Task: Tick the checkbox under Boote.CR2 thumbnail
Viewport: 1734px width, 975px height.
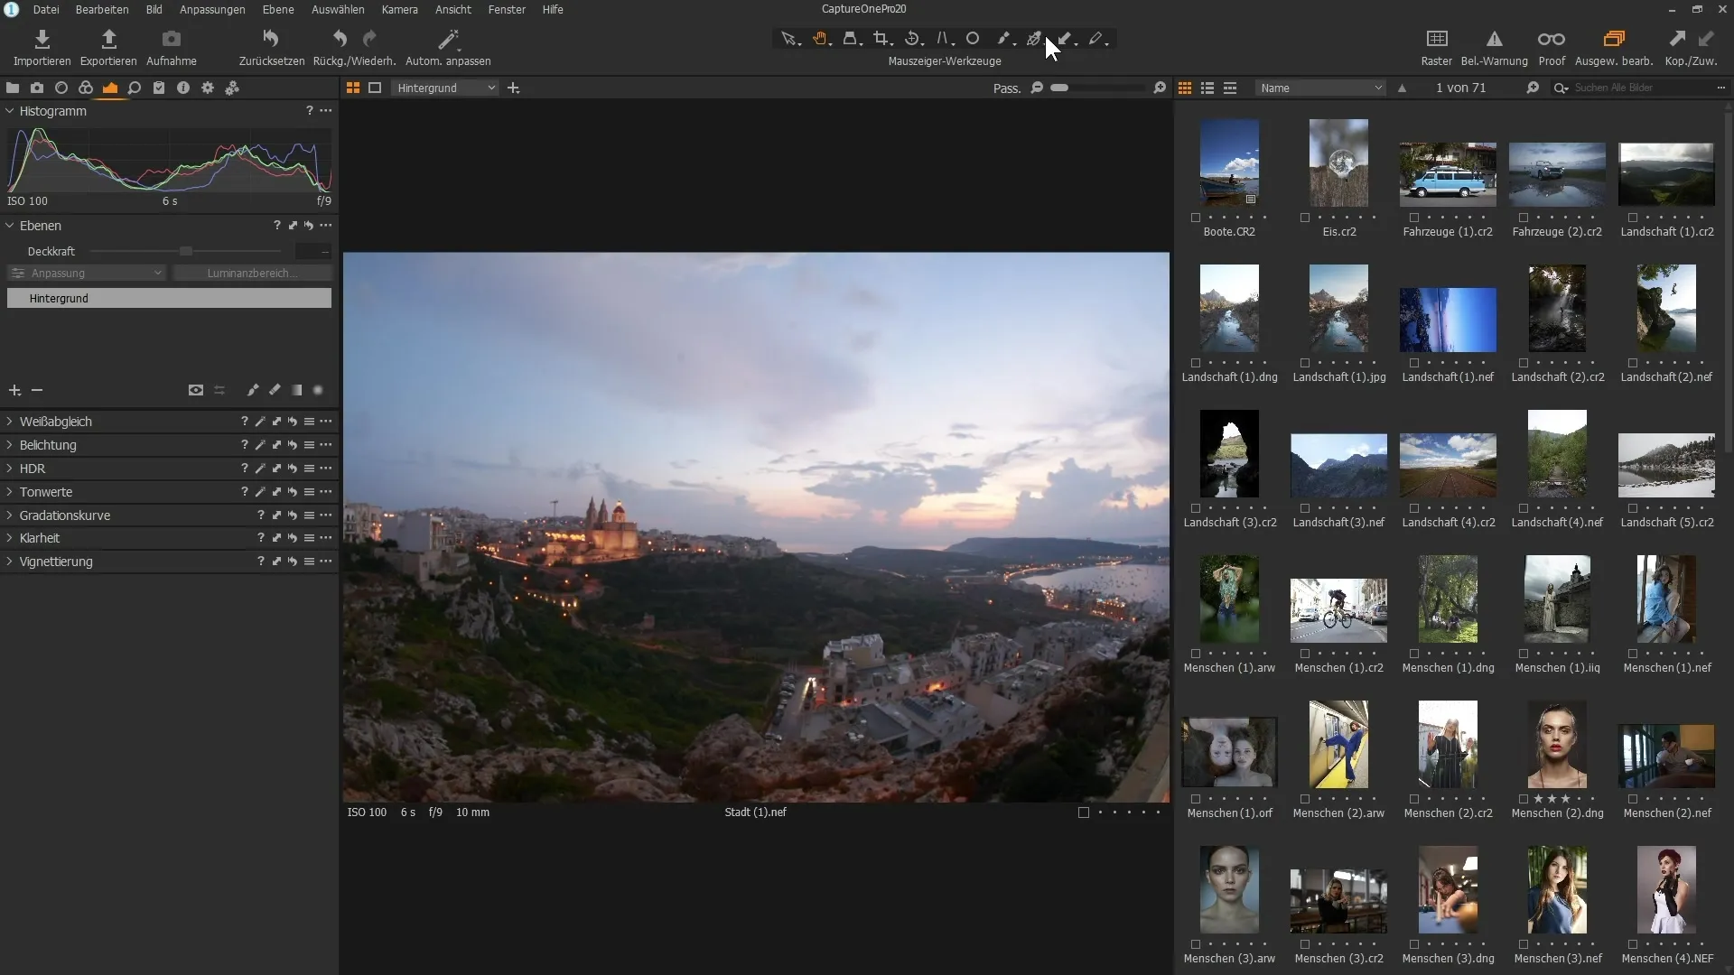Action: [x=1196, y=218]
